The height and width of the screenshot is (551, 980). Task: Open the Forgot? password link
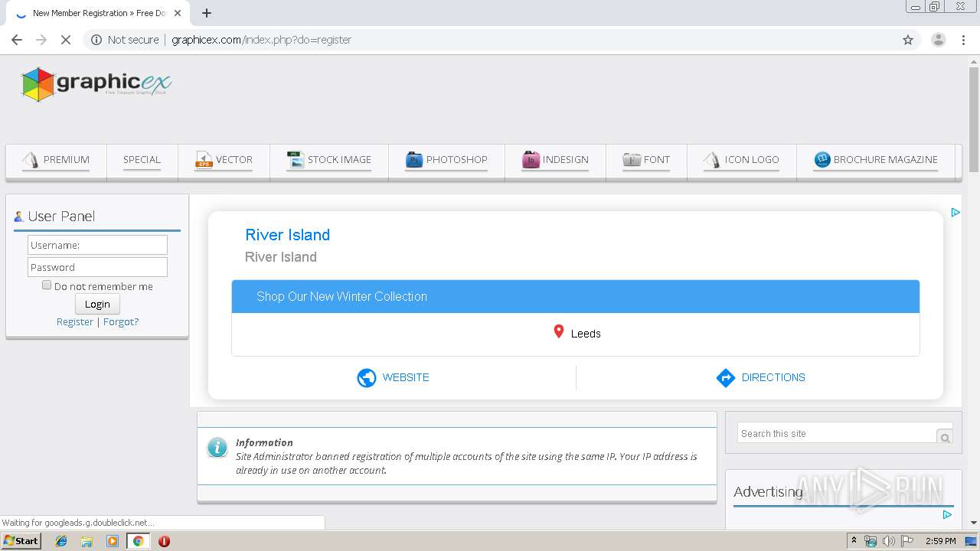(121, 322)
